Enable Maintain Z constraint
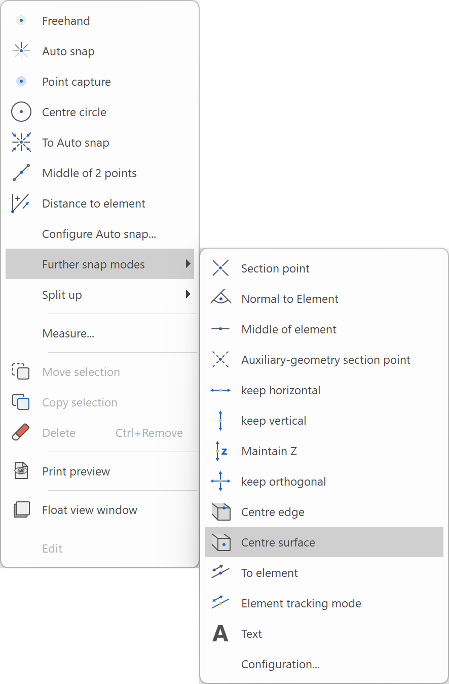The width and height of the screenshot is (449, 684). (269, 451)
